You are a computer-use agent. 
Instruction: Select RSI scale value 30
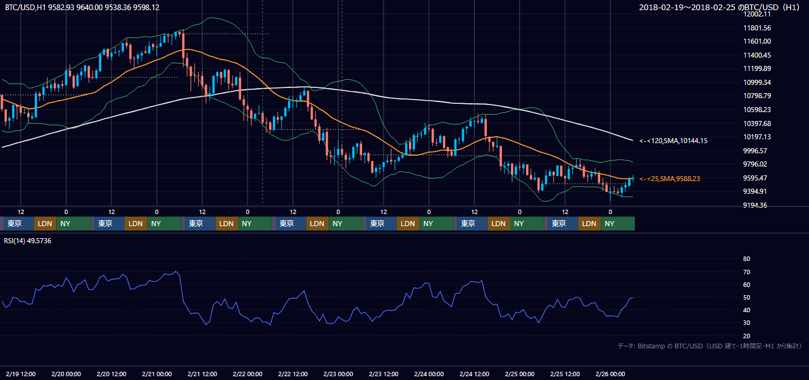pos(746,323)
